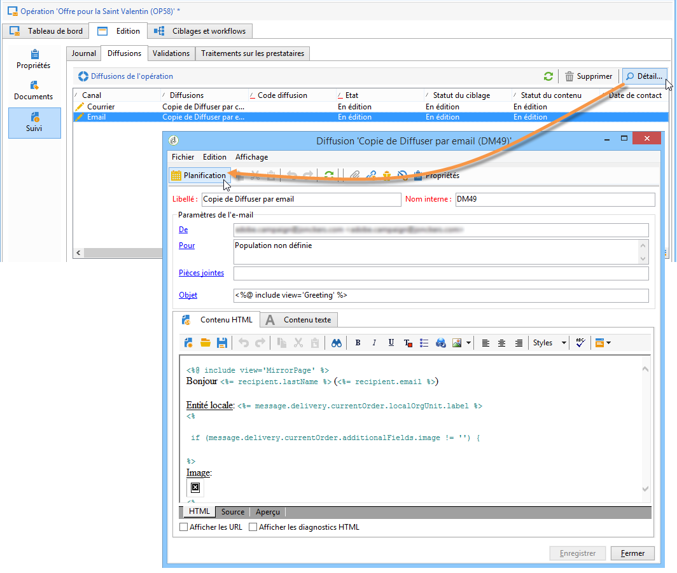Screen dimensions: 677x573
Task: Open the Styles dropdown
Action: coord(550,343)
